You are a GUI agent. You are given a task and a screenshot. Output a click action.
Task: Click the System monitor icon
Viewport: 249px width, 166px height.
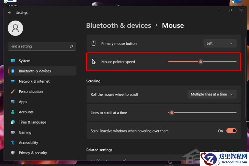click(13, 61)
